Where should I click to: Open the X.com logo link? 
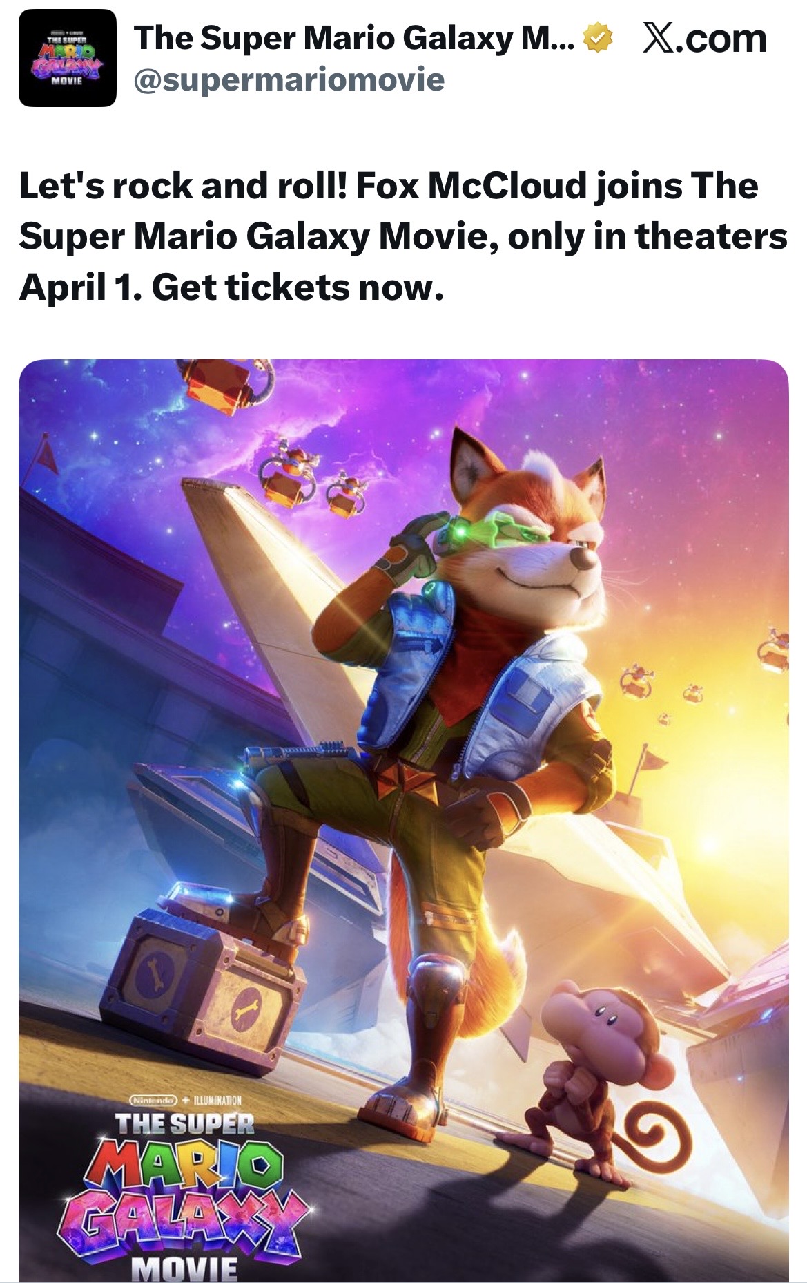click(705, 39)
